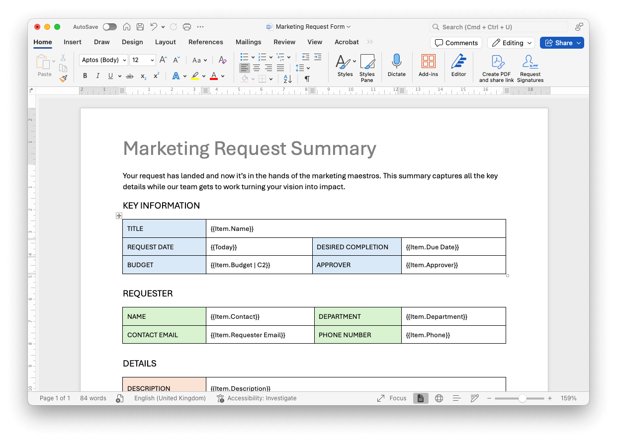The height and width of the screenshot is (442, 617).
Task: Toggle justify text alignment
Action: coord(280,68)
